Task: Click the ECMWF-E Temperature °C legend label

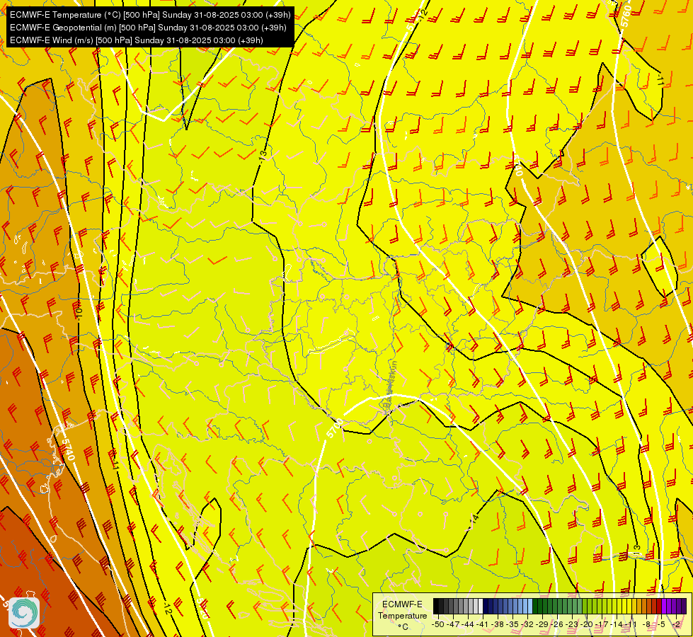Action: pyautogui.click(x=402, y=615)
